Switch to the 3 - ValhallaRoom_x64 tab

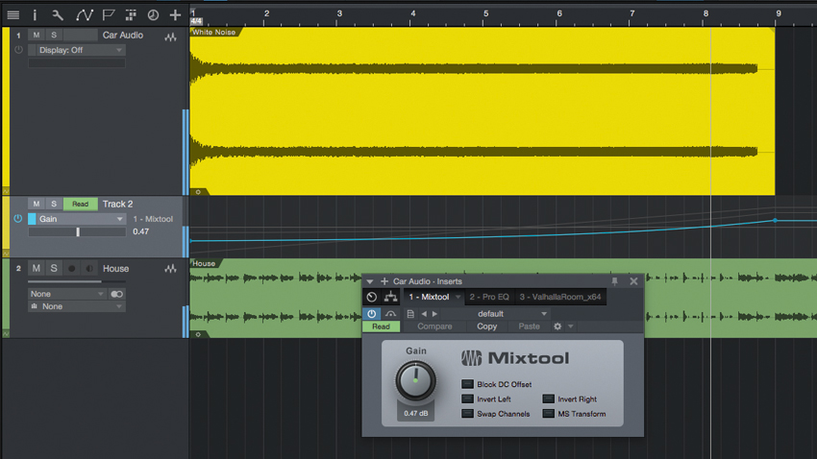coord(560,297)
